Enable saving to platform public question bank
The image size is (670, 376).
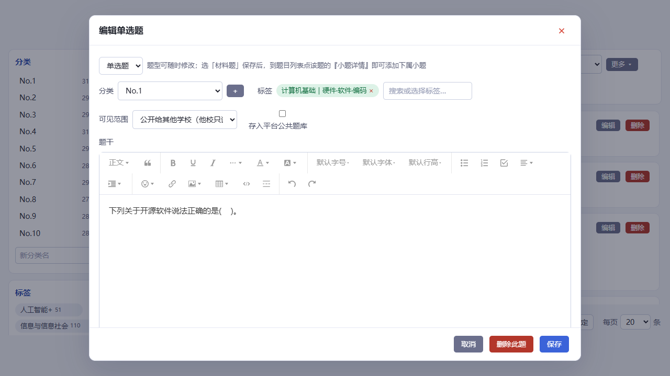(x=283, y=113)
